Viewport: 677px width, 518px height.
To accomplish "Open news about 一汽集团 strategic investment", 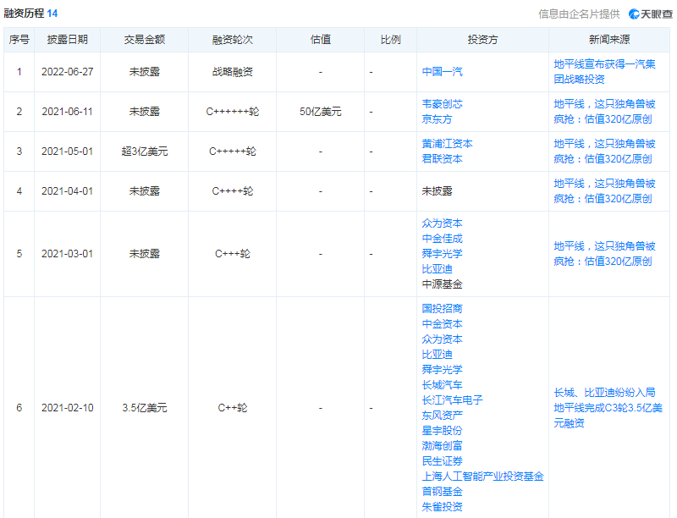I will point(603,72).
